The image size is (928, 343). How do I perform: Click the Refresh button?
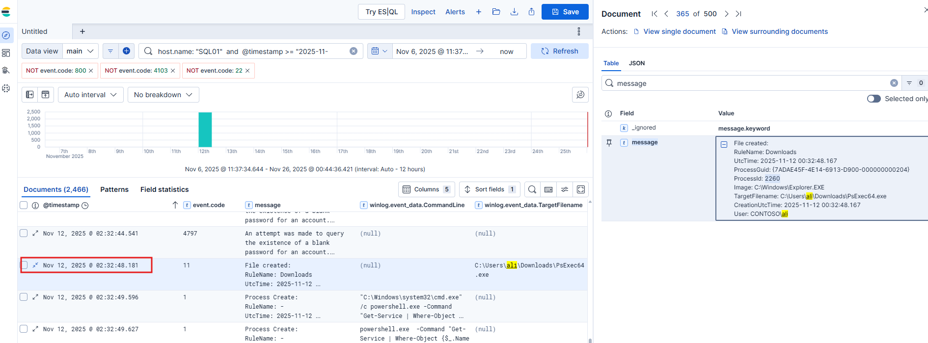pos(560,51)
